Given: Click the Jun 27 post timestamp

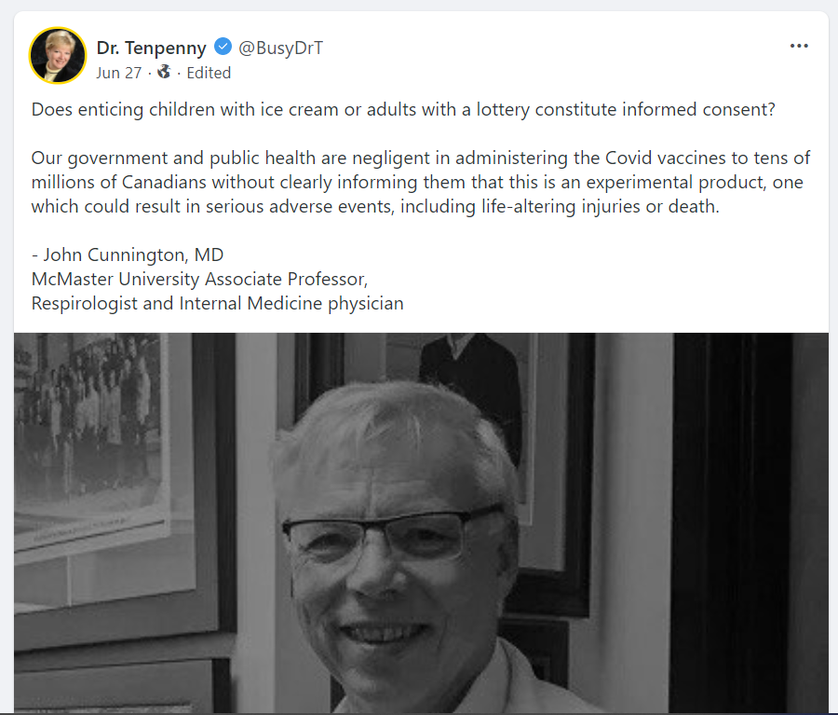Looking at the screenshot, I should (118, 73).
